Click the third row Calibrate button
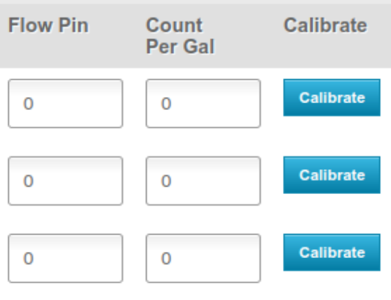391x300 pixels. pos(332,253)
